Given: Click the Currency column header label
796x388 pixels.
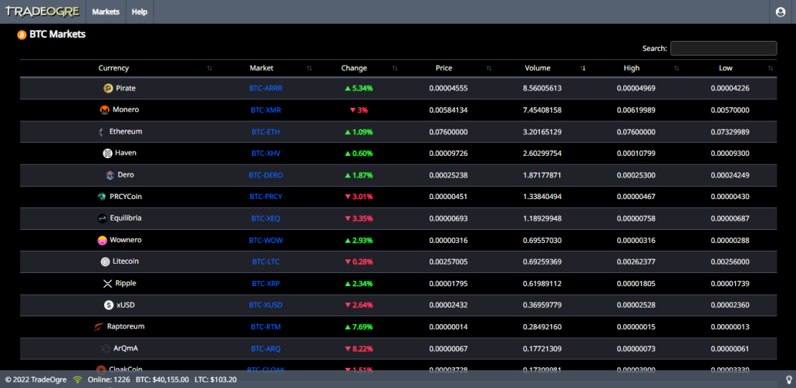Looking at the screenshot, I should click(x=113, y=68).
